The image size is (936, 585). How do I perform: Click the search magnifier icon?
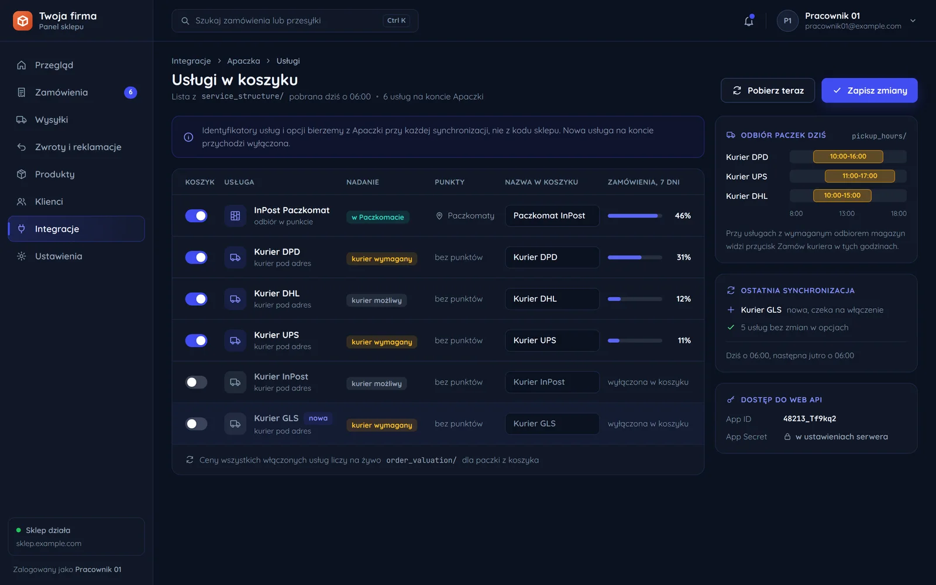[185, 20]
